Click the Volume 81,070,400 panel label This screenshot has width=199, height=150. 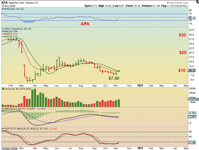18,89
